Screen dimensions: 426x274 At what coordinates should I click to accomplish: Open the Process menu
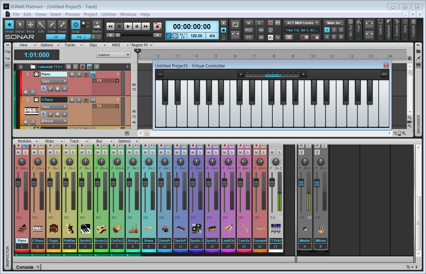pyautogui.click(x=73, y=14)
